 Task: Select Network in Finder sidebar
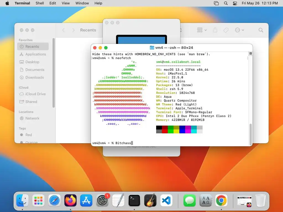(x=33, y=118)
